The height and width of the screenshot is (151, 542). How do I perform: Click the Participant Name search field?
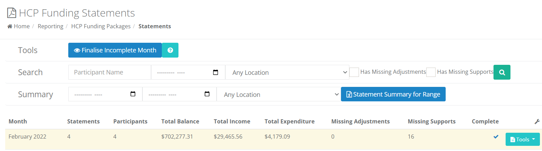[110, 72]
